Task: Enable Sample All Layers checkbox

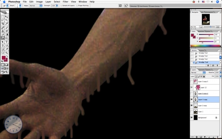Action: (x=61, y=6)
